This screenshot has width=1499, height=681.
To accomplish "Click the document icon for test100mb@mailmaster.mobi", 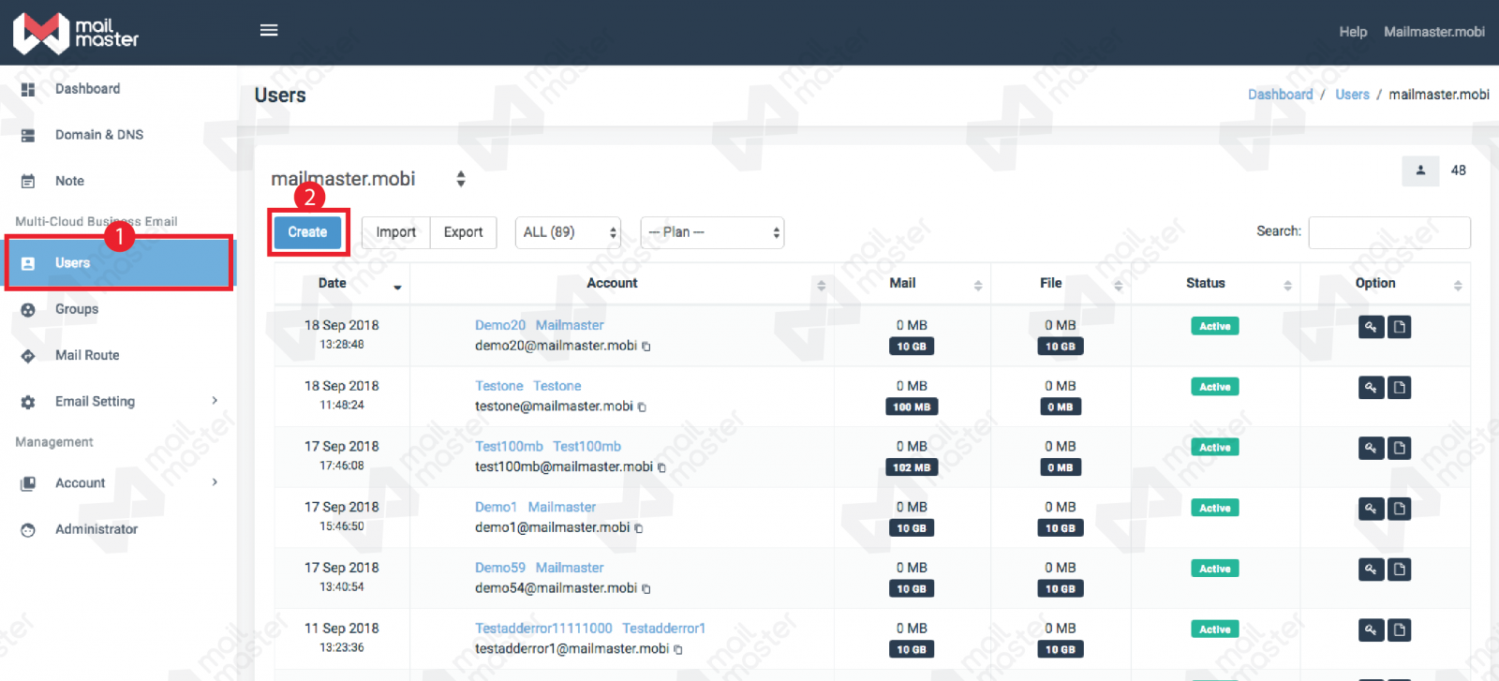I will 1400,448.
